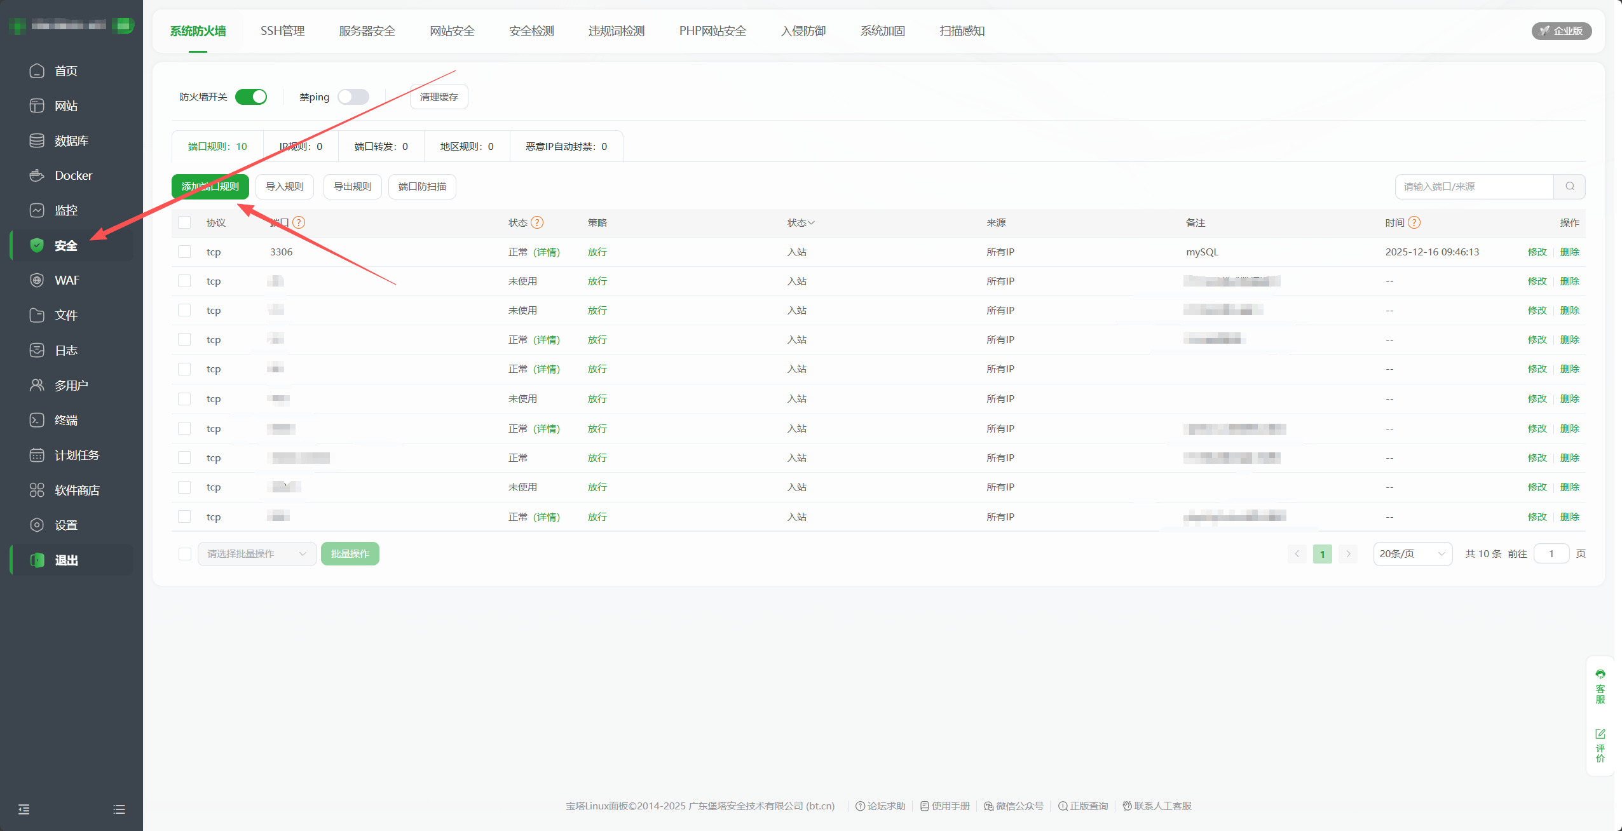Click the Docker whale icon in sidebar
The height and width of the screenshot is (831, 1622).
pos(37,175)
